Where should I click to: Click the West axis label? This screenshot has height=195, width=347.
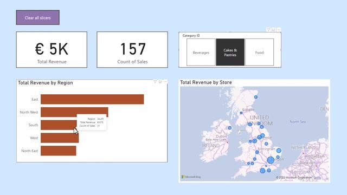coord(34,138)
